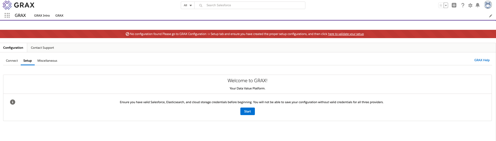This screenshot has height=141, width=496.
Task: Open the GRAX Help link
Action: (482, 60)
